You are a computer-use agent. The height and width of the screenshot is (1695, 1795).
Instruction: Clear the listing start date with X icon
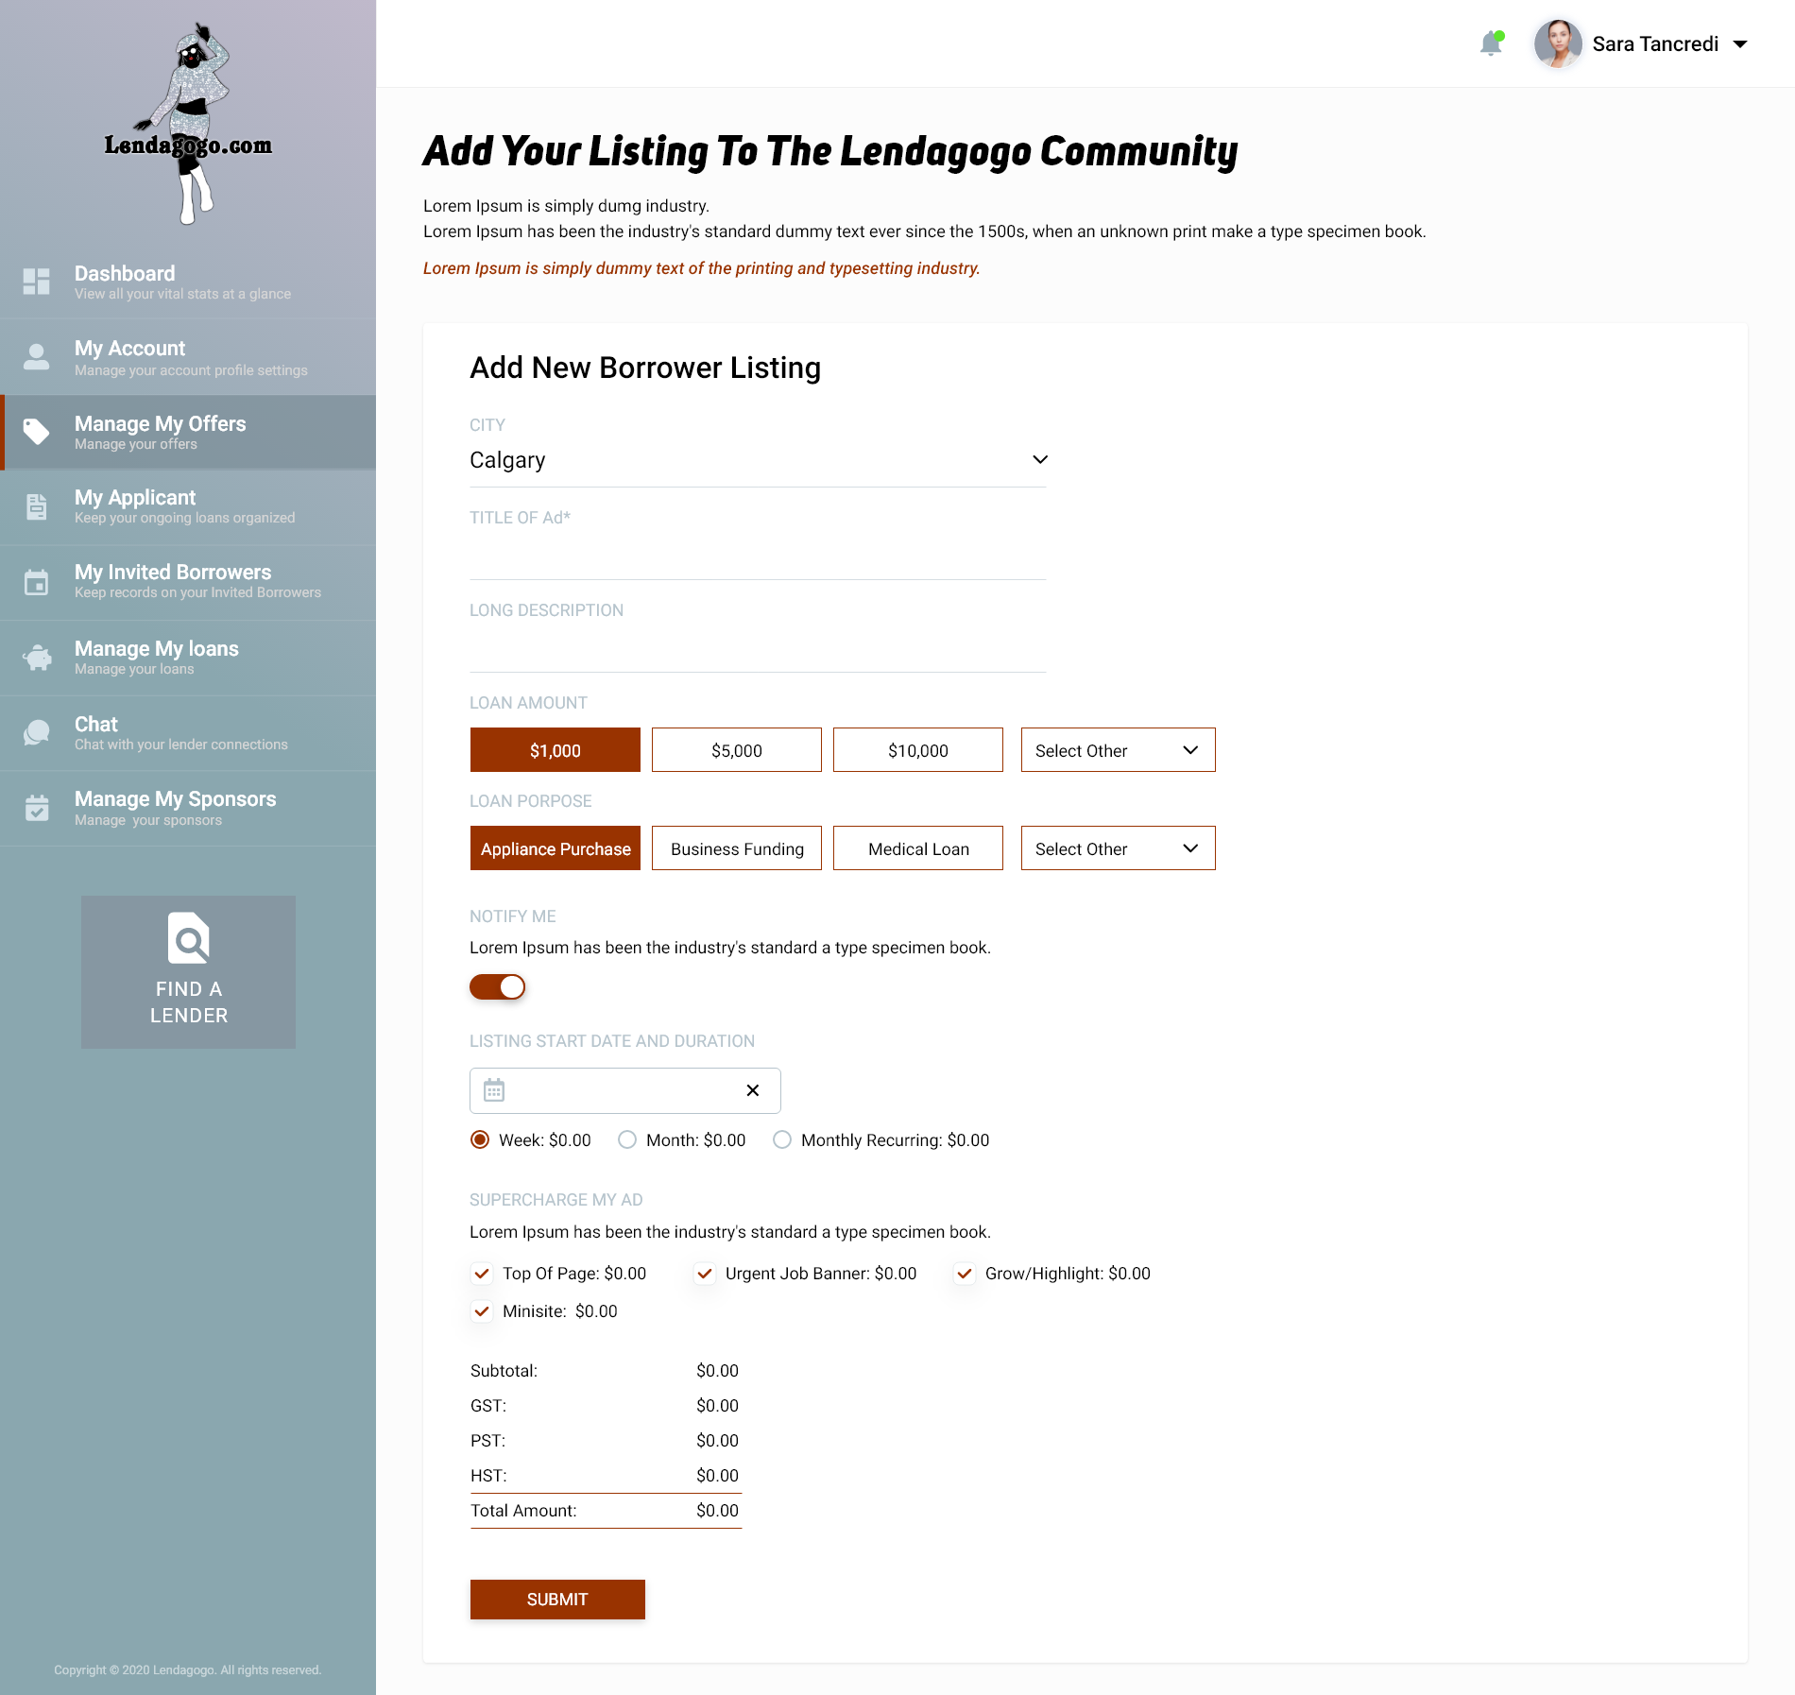[752, 1090]
